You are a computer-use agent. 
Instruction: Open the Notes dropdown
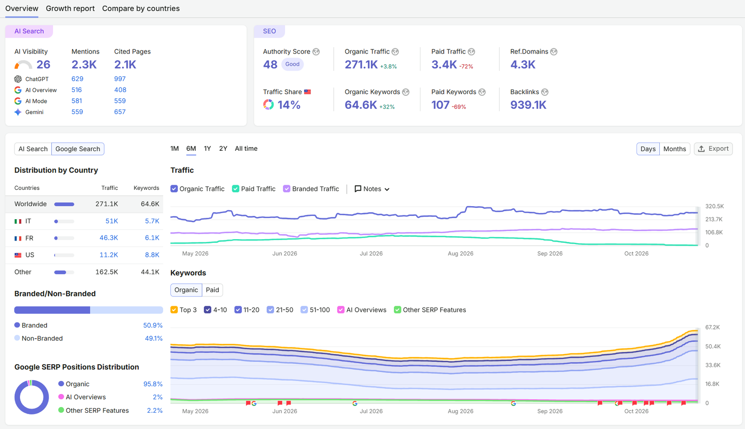(x=372, y=189)
